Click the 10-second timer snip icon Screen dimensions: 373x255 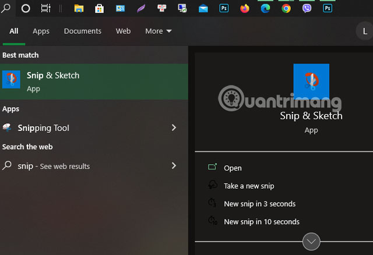[x=213, y=221]
